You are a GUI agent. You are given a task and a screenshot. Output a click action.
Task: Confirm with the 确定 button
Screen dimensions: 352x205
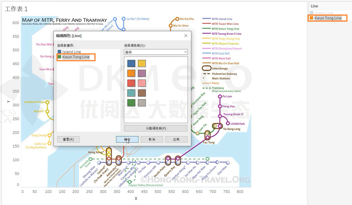click(127, 139)
